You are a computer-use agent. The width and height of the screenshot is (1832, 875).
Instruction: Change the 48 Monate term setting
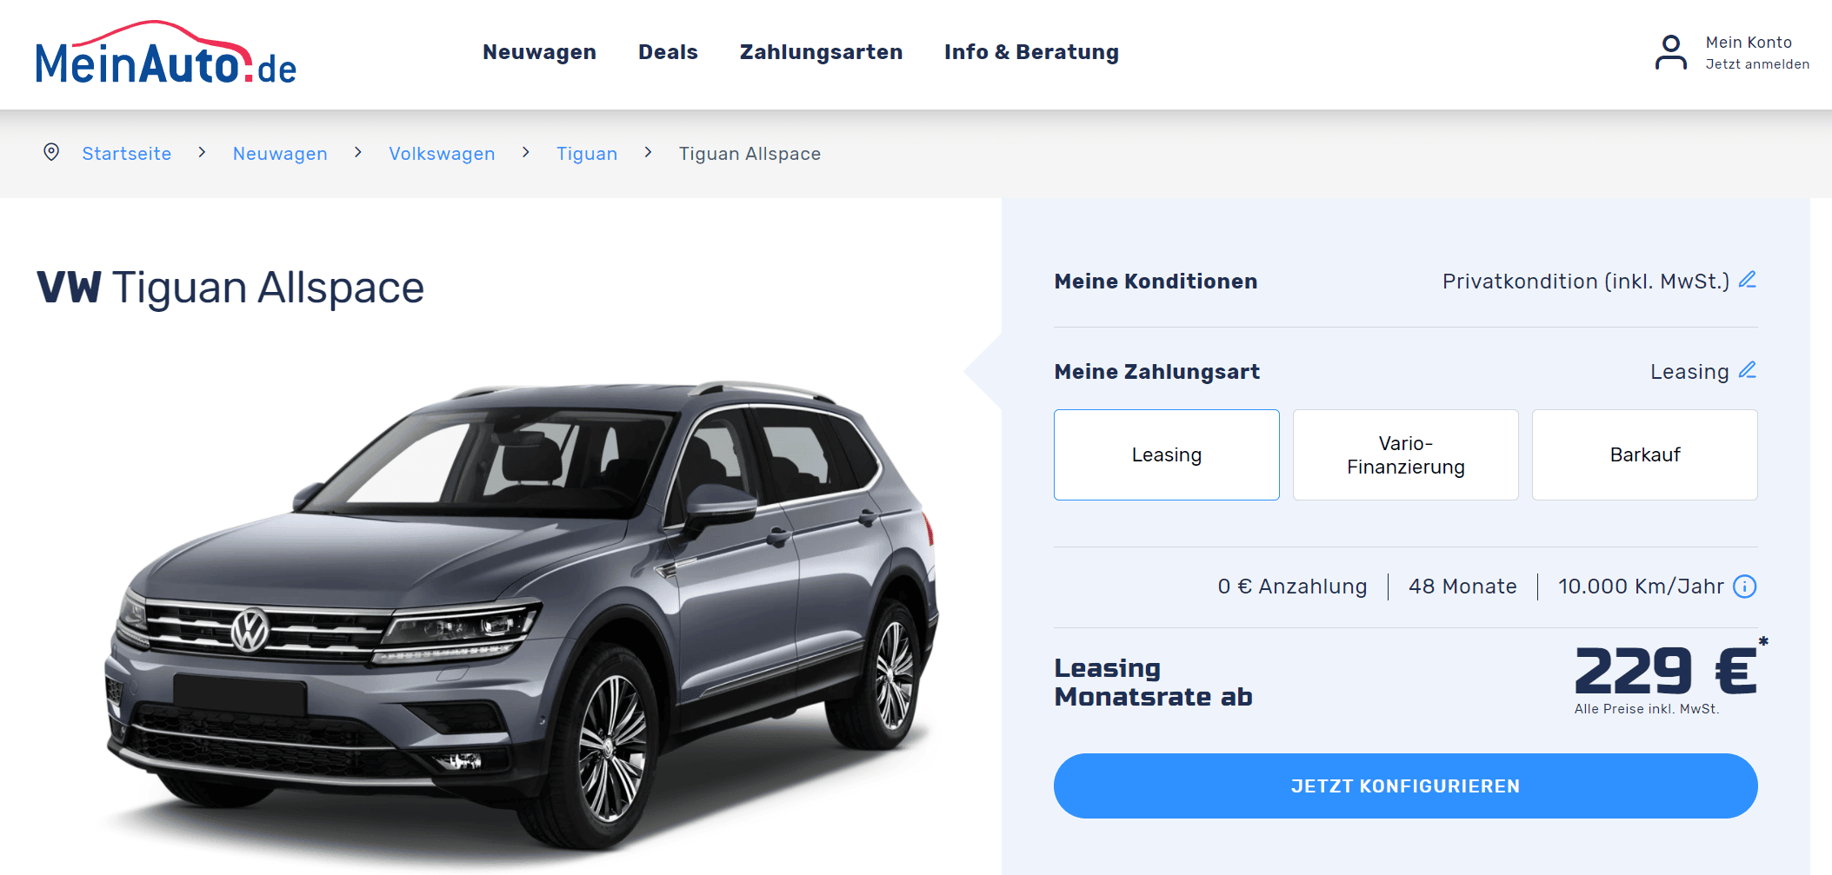click(1462, 587)
